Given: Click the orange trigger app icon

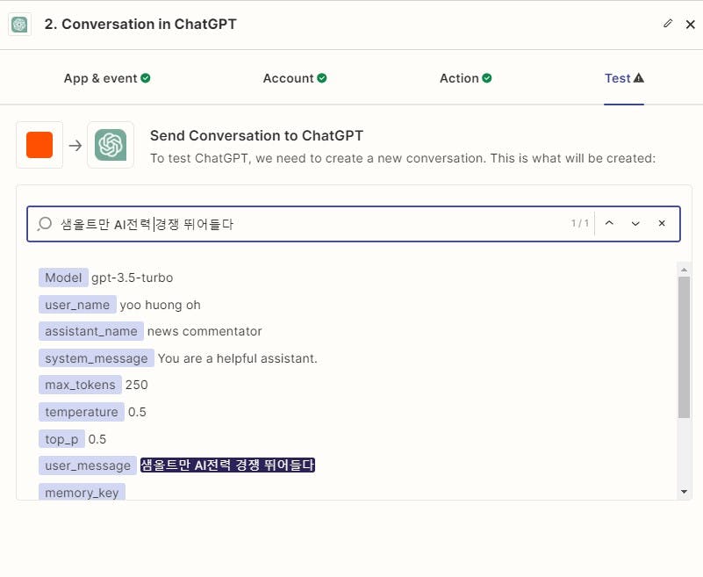Looking at the screenshot, I should (39, 145).
